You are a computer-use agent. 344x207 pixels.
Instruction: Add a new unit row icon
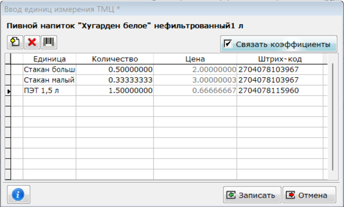(15, 42)
